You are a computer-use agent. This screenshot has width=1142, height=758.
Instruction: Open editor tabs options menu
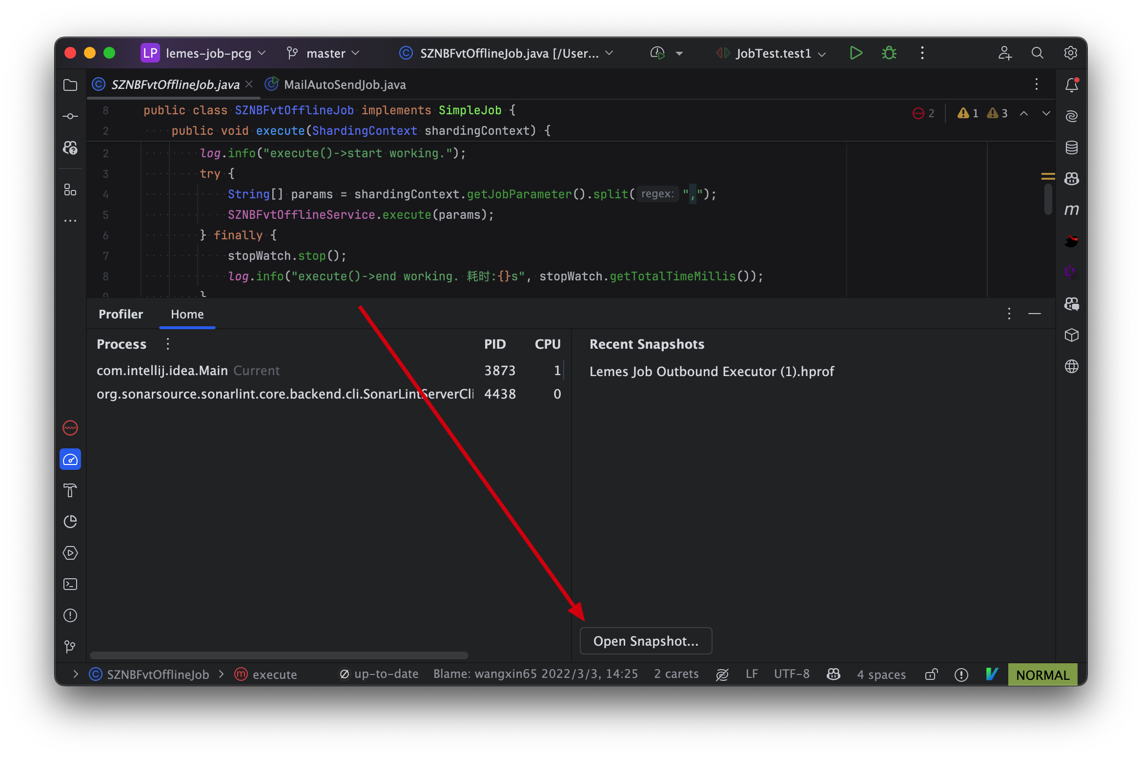click(x=1037, y=84)
